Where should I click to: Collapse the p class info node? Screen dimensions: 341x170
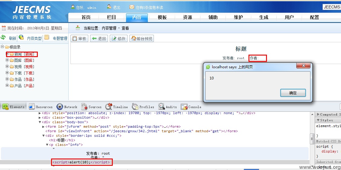click(x=47, y=145)
